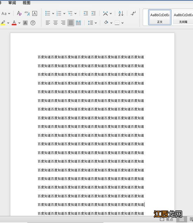Open the phonetic guide tool

click(x=27, y=13)
